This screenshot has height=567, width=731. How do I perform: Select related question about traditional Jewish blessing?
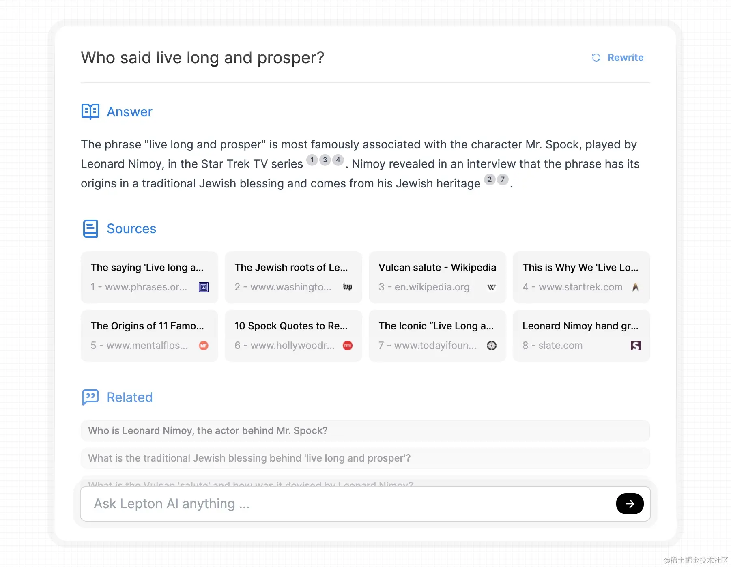pos(365,458)
